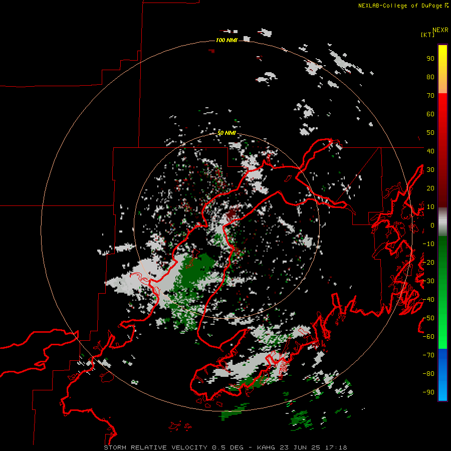Click the -90 value on the velocity scale
The height and width of the screenshot is (451, 451).
click(428, 392)
